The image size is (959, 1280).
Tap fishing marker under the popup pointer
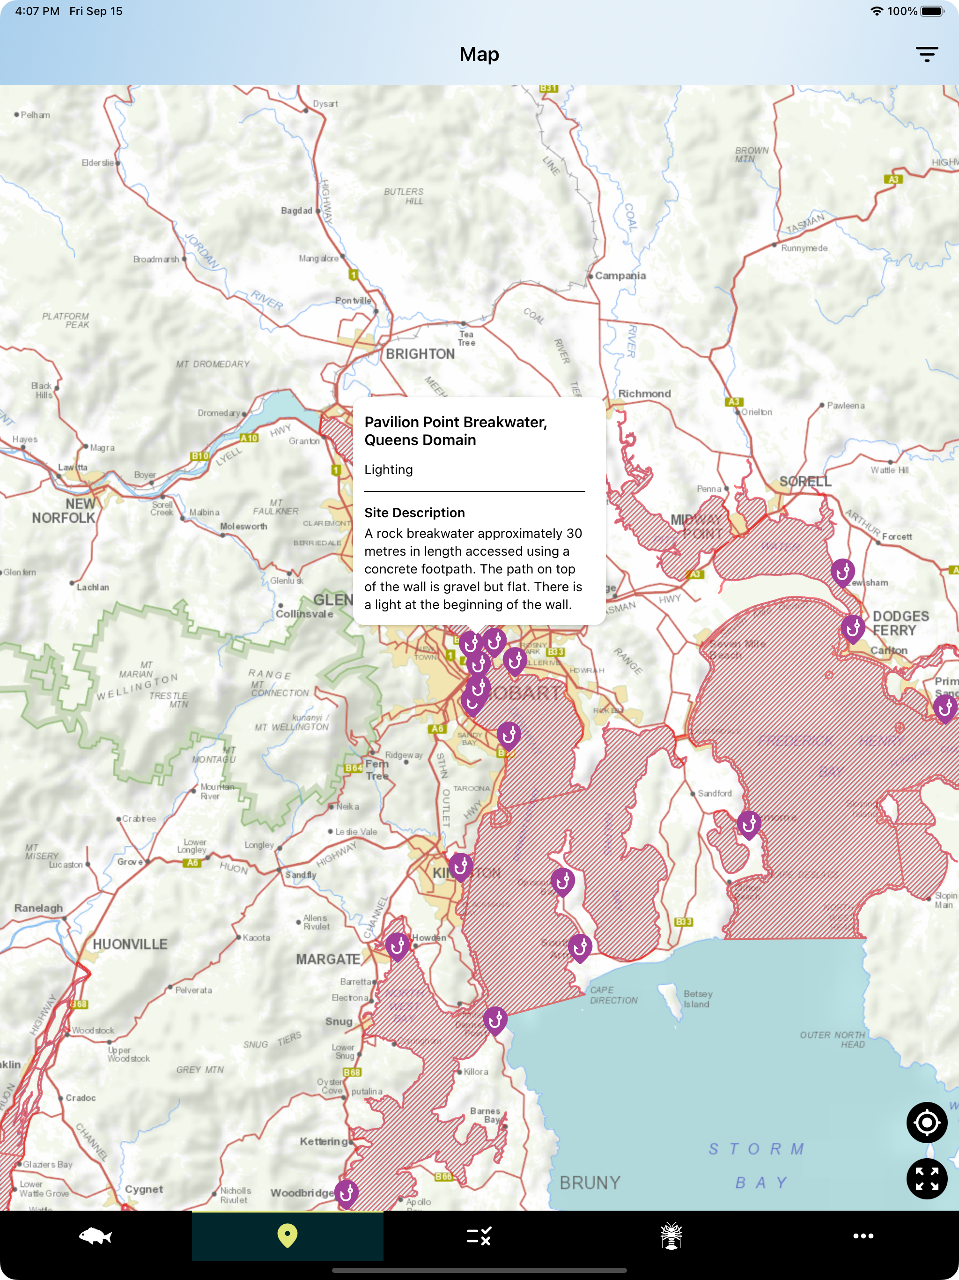(471, 644)
